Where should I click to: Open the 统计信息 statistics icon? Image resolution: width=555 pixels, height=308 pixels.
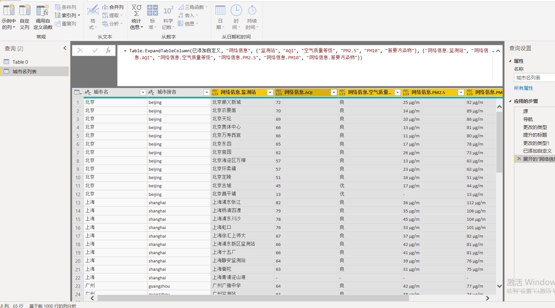[136, 11]
